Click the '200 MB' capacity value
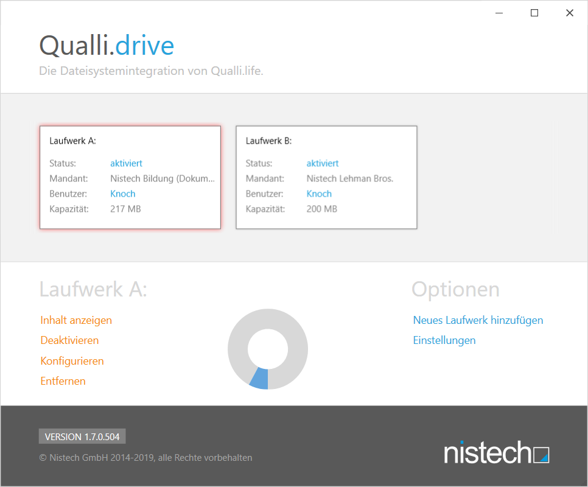The image size is (588, 487). (322, 209)
